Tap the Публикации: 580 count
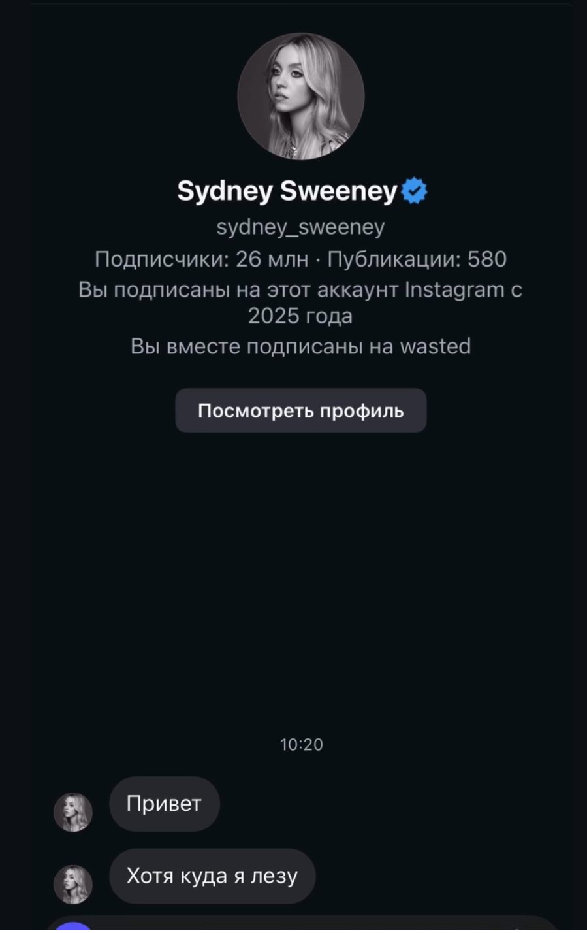The width and height of the screenshot is (587, 933). point(417,259)
